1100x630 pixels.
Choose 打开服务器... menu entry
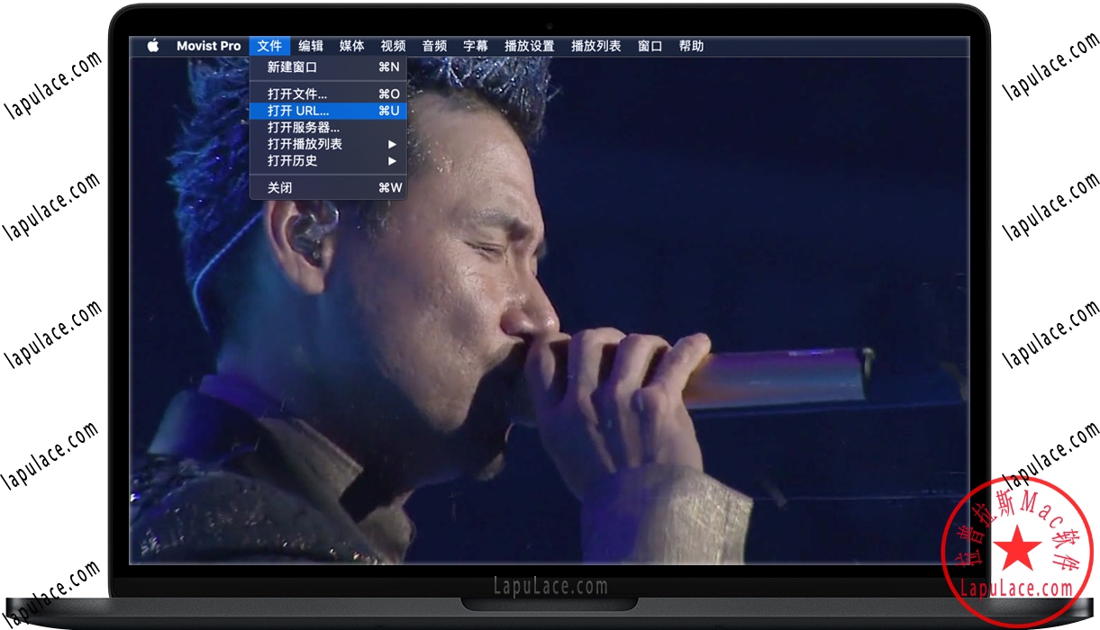[x=328, y=127]
